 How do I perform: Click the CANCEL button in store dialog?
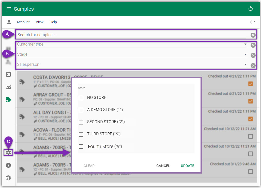click(x=163, y=166)
